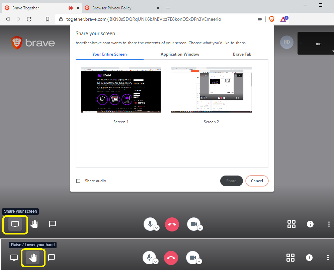
Task: Click the Screen 2 label
Action: pos(211,122)
